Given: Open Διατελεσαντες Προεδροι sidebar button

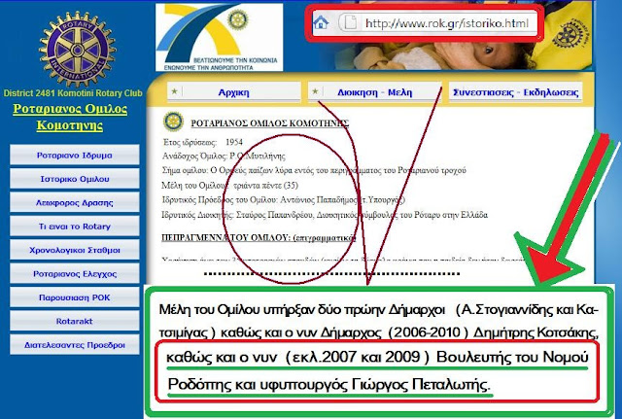Looking at the screenshot, I should (75, 345).
